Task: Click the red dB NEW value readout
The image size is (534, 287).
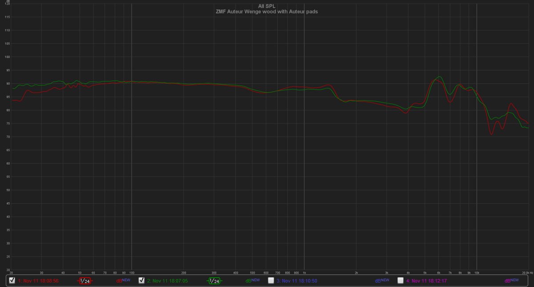Action: [x=123, y=281]
